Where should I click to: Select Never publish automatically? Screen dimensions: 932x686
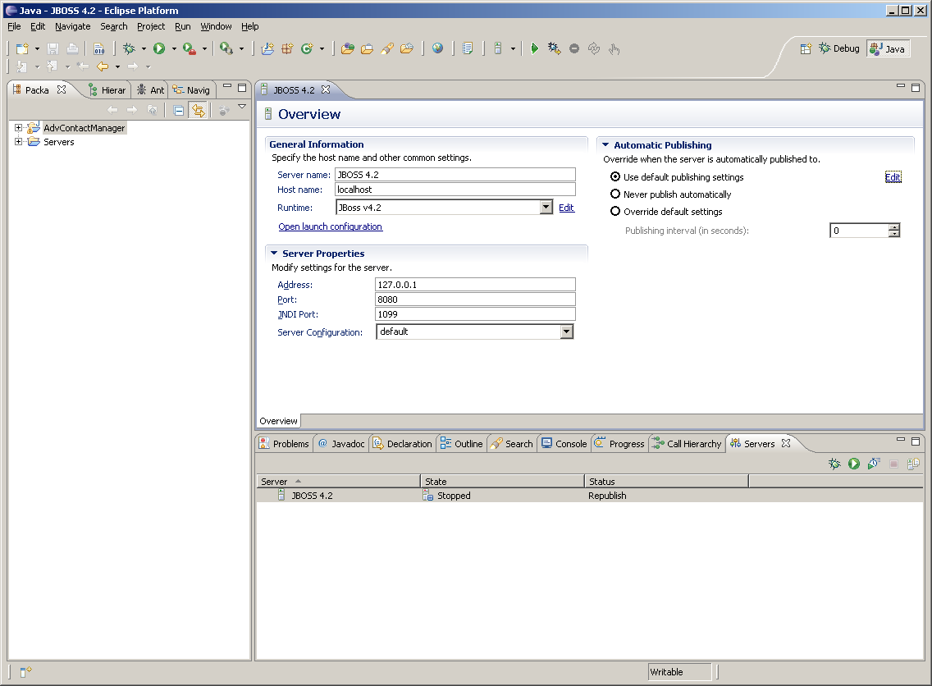tap(615, 194)
